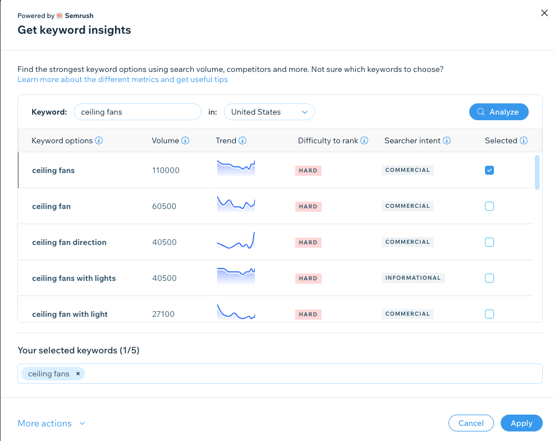The height and width of the screenshot is (441, 554).
Task: Select the ceiling fan keyword checkbox
Action: click(489, 206)
